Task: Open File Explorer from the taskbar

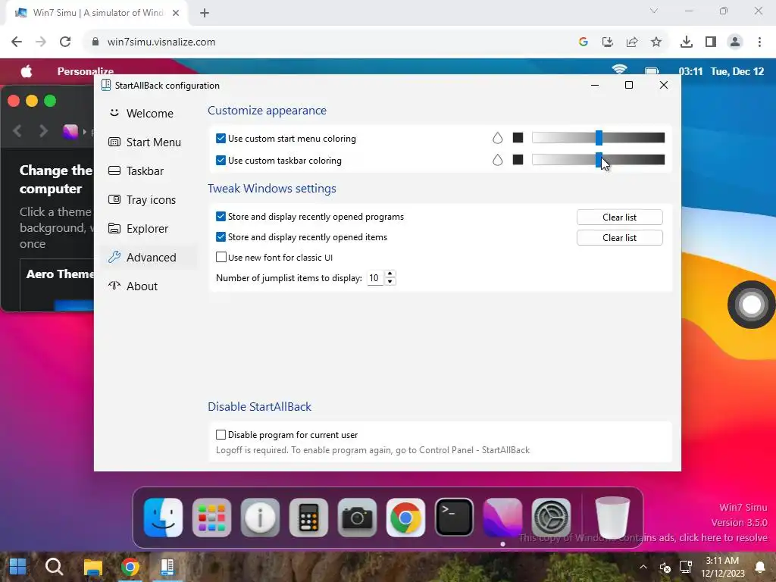Action: (x=92, y=567)
